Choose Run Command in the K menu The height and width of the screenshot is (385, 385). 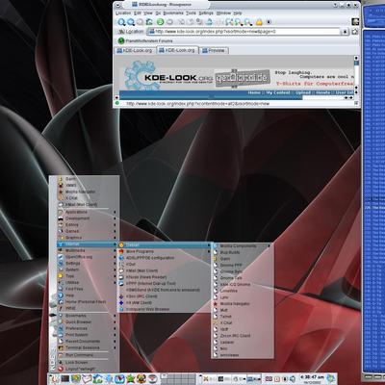[x=87, y=355]
